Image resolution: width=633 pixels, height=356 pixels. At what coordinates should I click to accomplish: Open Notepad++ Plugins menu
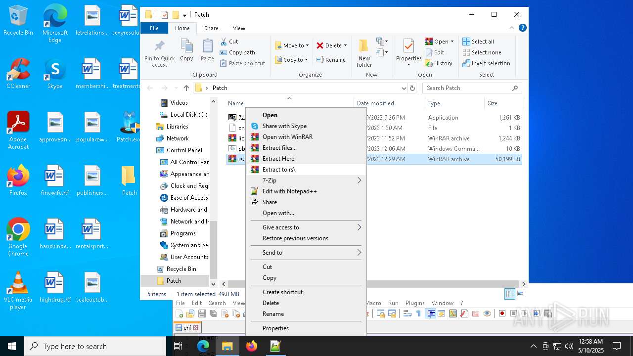415,303
